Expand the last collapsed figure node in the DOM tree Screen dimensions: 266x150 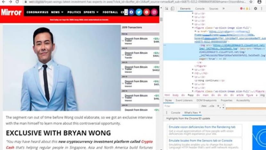coord(193,91)
